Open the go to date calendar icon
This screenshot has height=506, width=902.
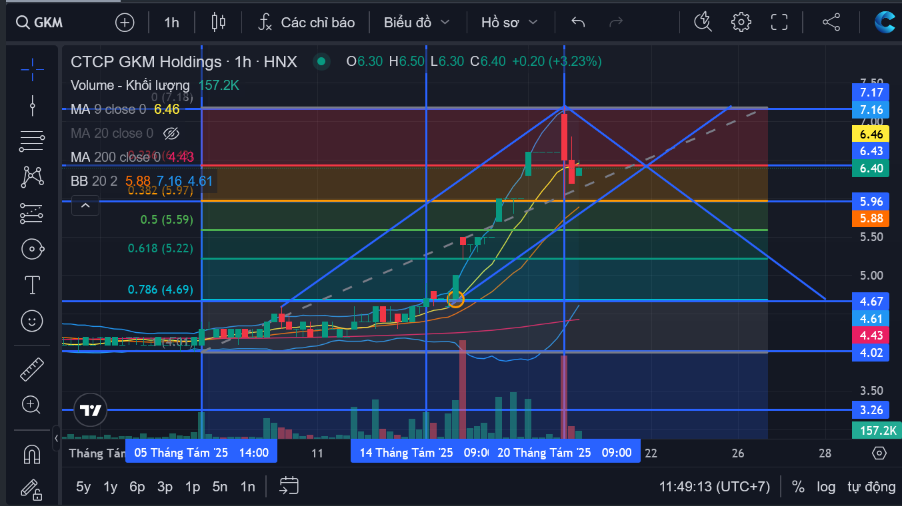tap(289, 486)
